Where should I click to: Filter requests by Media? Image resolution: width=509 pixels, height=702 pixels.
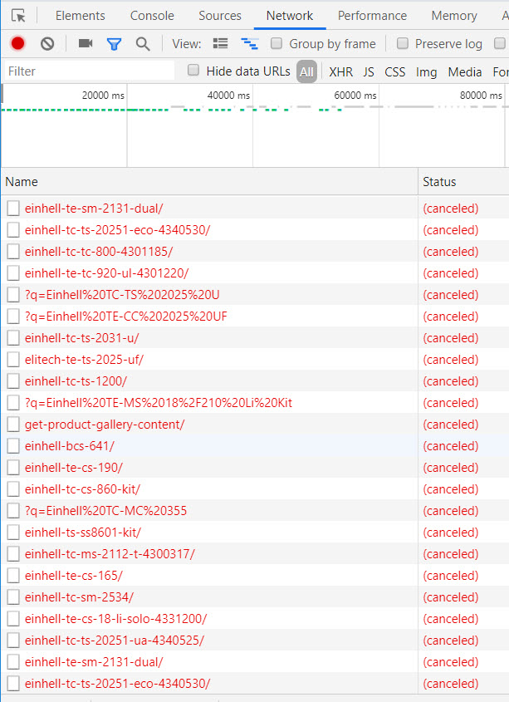pyautogui.click(x=465, y=71)
